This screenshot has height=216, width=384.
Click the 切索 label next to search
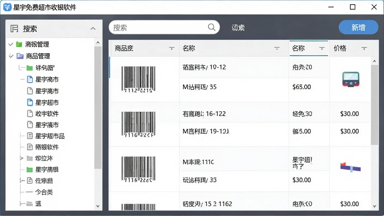tap(238, 28)
